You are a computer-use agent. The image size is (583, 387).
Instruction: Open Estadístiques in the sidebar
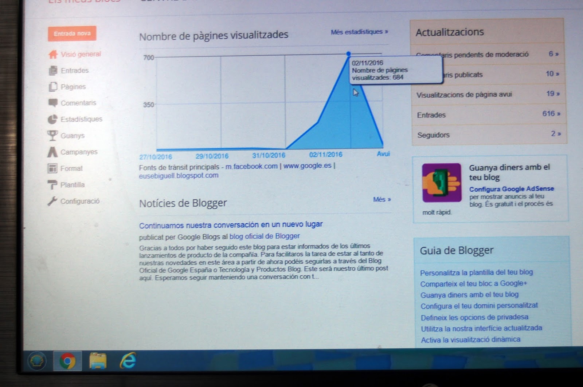[x=82, y=119]
